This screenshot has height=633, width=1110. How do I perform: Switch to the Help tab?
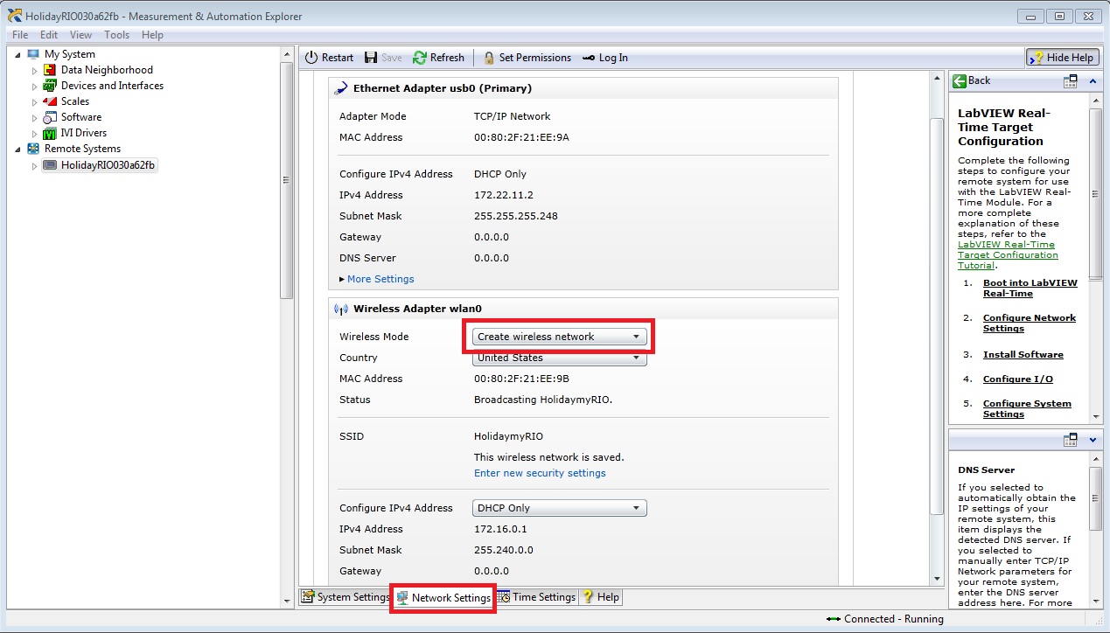pyautogui.click(x=601, y=597)
